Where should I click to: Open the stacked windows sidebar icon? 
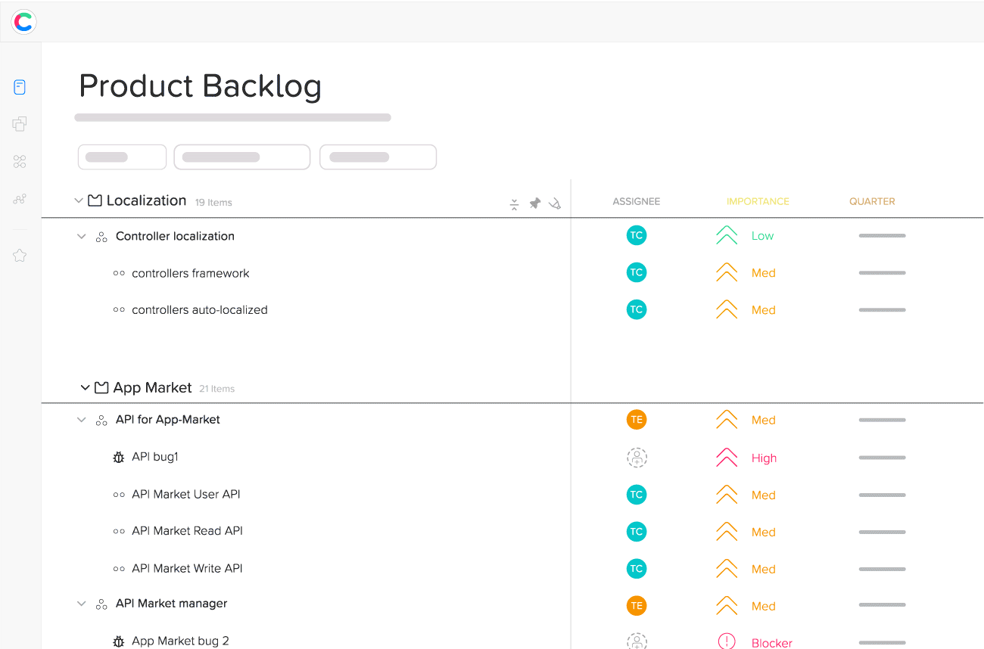20,124
